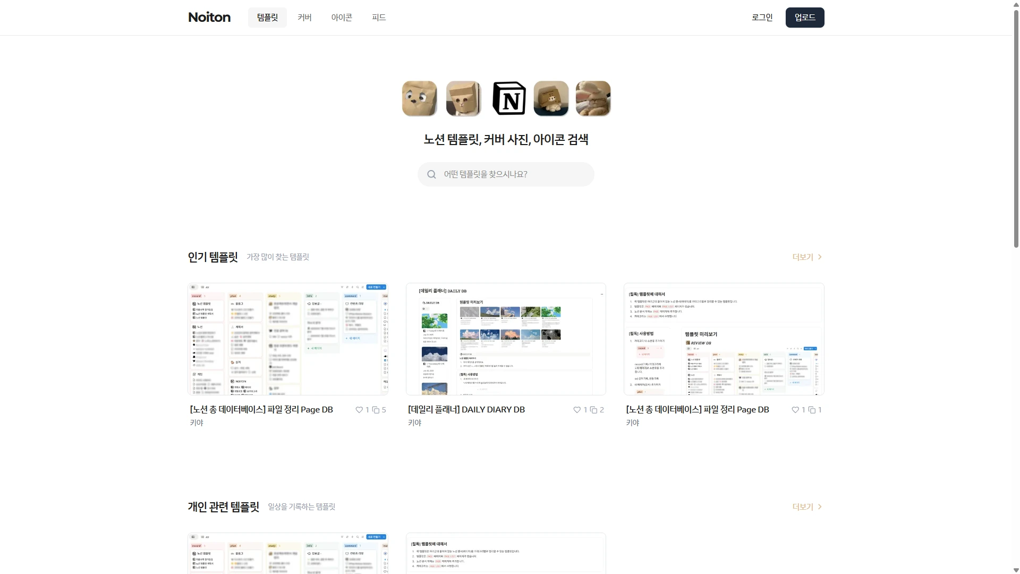This screenshot has height=574, width=1020.
Task: Click the magnifier icon in search bar
Action: 431,174
